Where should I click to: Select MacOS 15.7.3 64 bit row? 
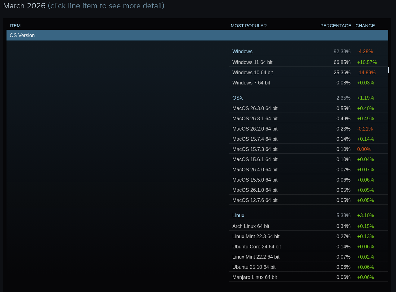point(308,149)
